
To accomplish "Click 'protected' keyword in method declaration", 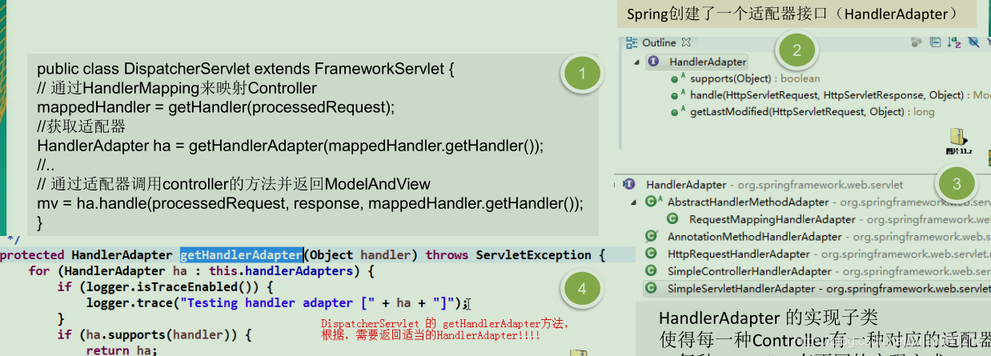I will click(32, 255).
